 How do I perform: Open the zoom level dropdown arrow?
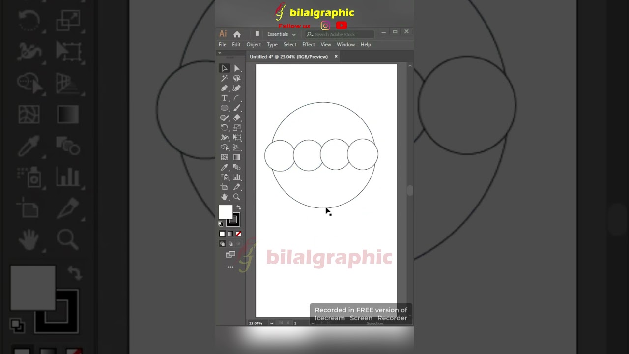pyautogui.click(x=271, y=323)
